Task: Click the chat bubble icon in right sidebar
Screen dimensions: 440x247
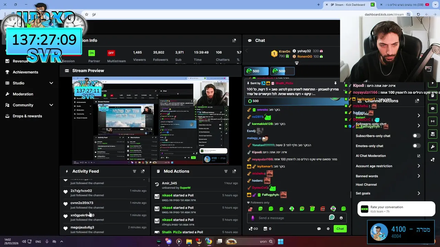Action: pyautogui.click(x=432, y=108)
